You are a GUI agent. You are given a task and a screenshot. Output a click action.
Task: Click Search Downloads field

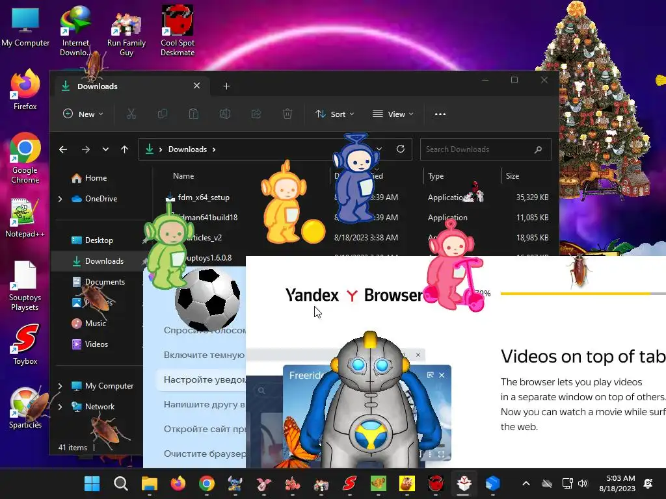click(485, 149)
